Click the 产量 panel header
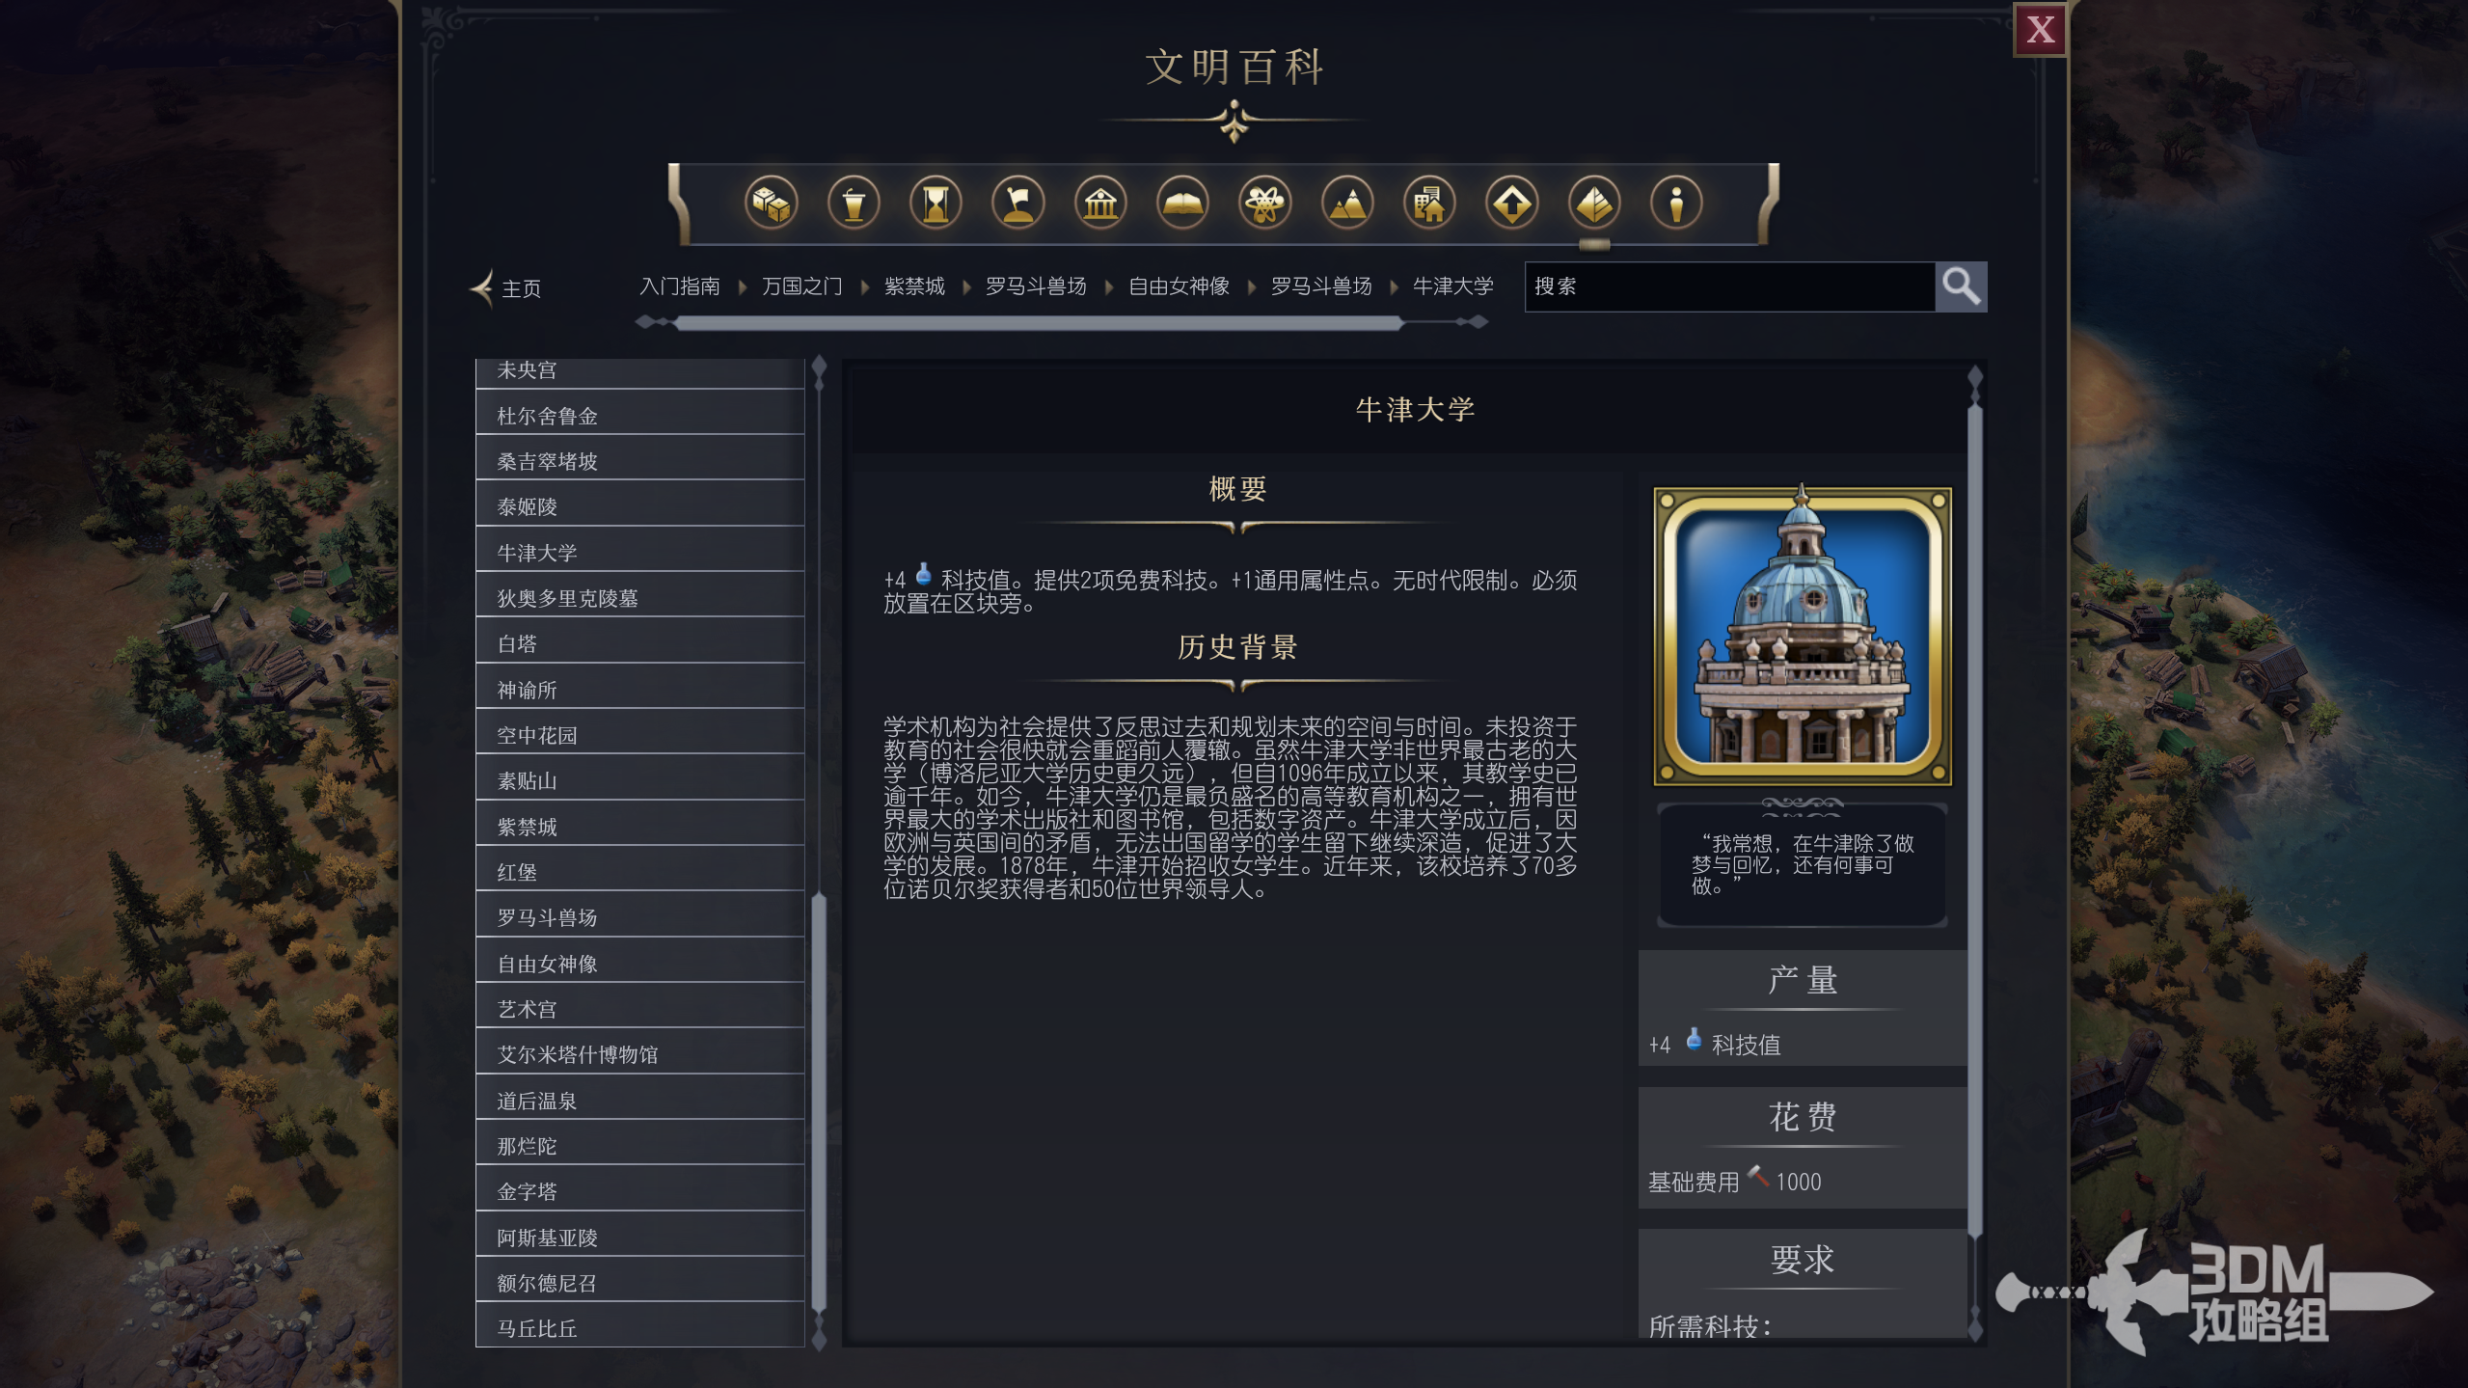 click(x=1802, y=980)
